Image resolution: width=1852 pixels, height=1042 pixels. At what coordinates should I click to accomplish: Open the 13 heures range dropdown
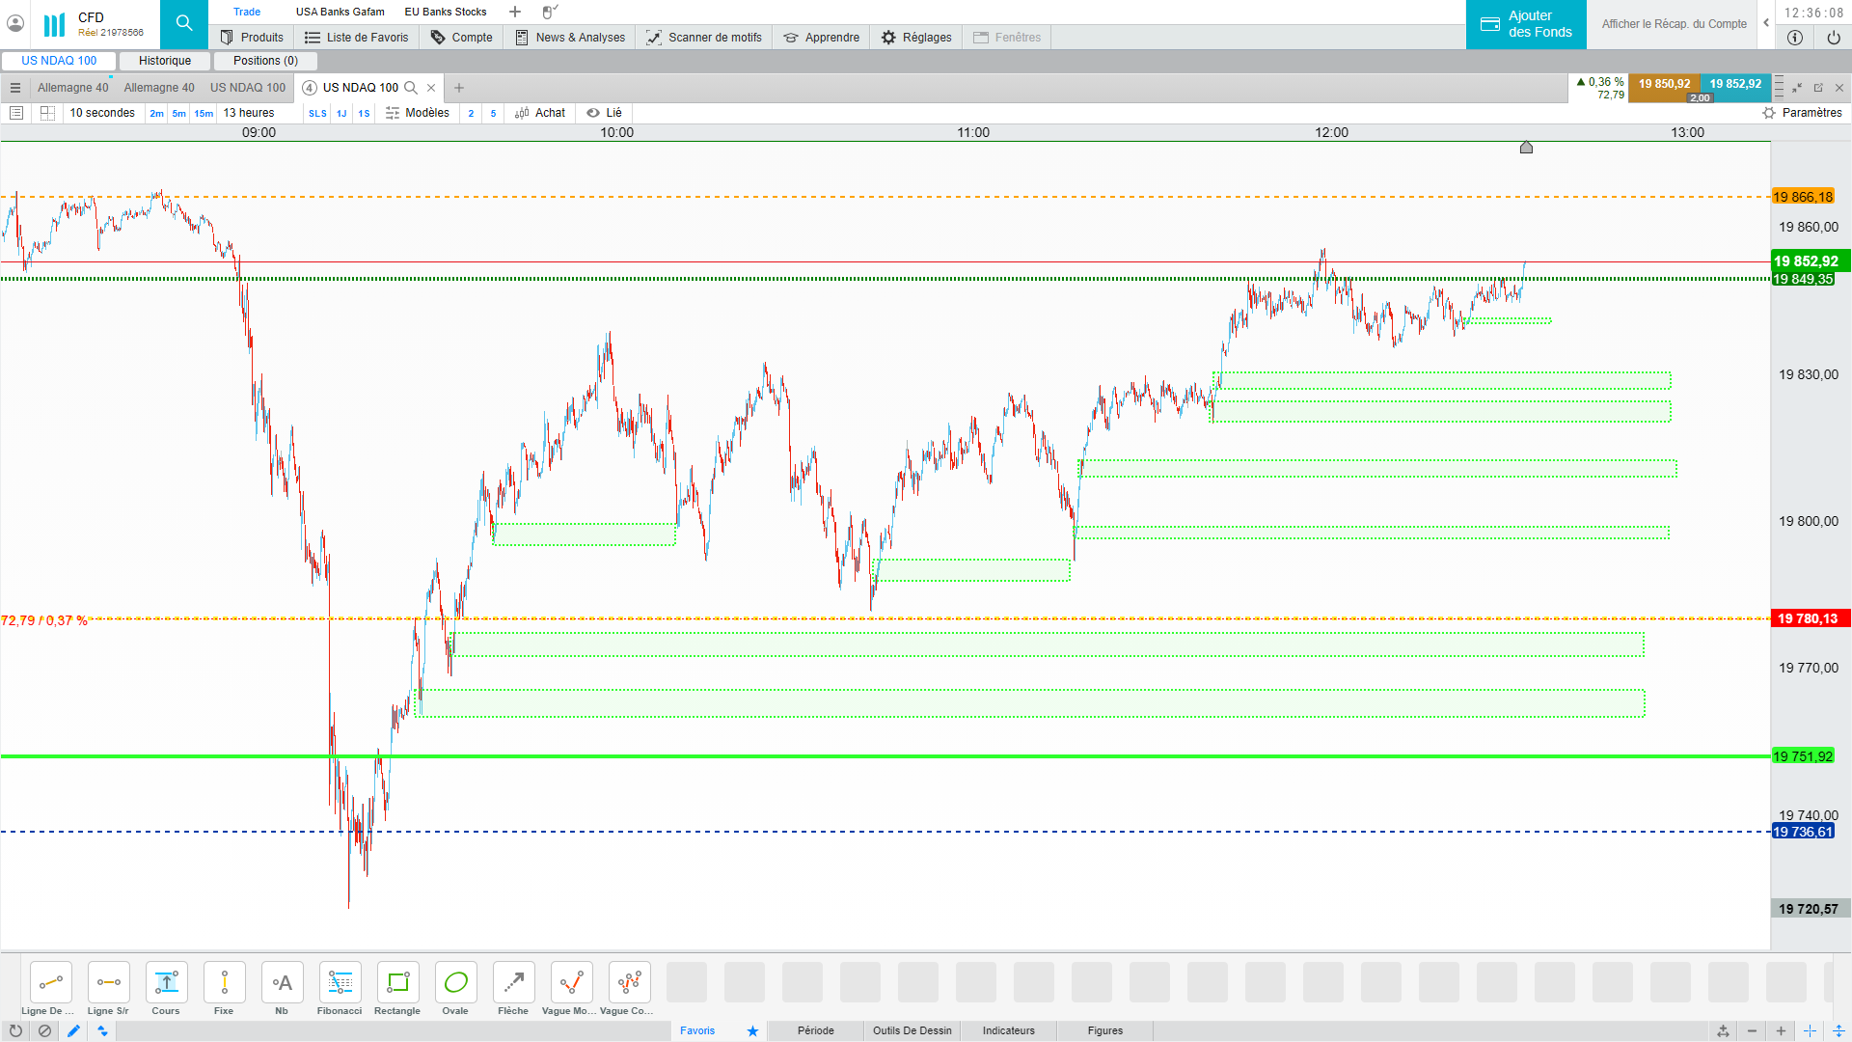pyautogui.click(x=249, y=113)
